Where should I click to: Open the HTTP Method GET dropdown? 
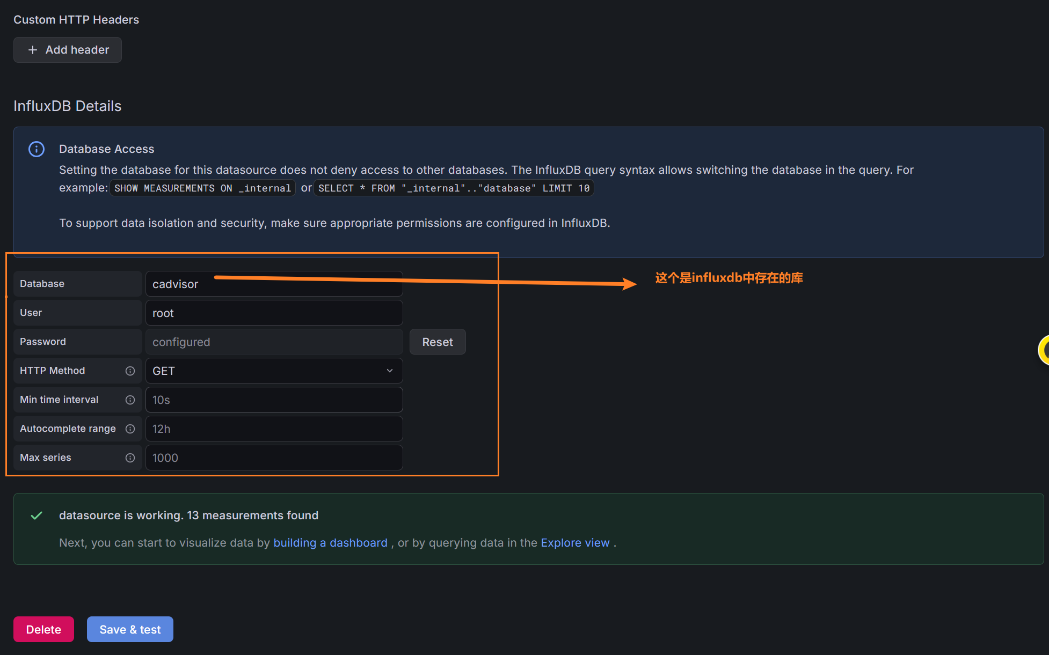268,371
